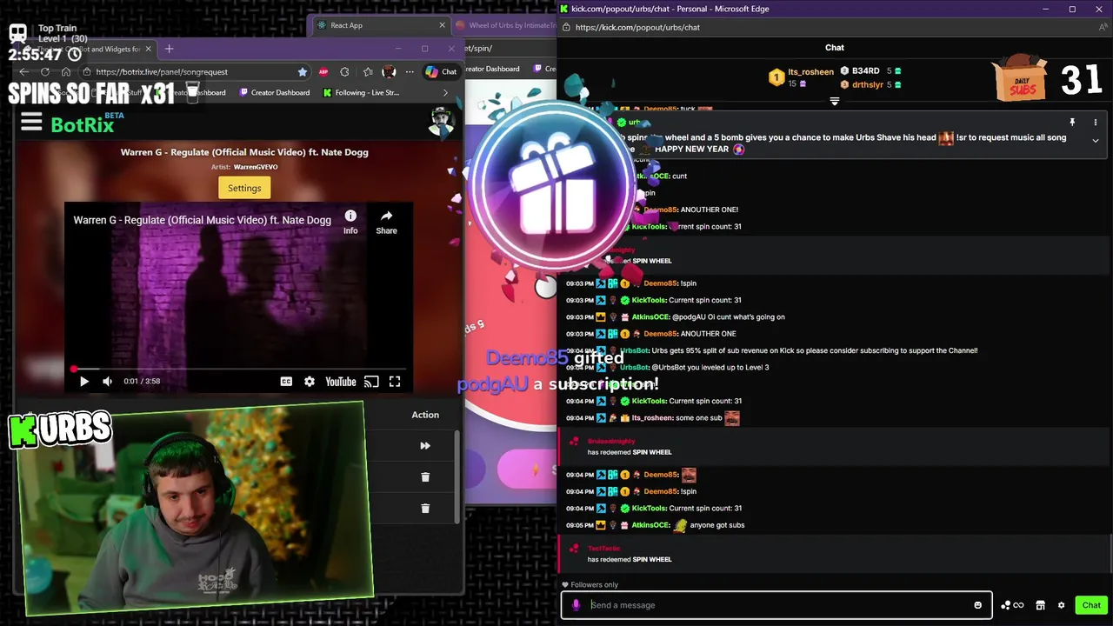Share the Regulate video
The width and height of the screenshot is (1113, 626).
386,222
